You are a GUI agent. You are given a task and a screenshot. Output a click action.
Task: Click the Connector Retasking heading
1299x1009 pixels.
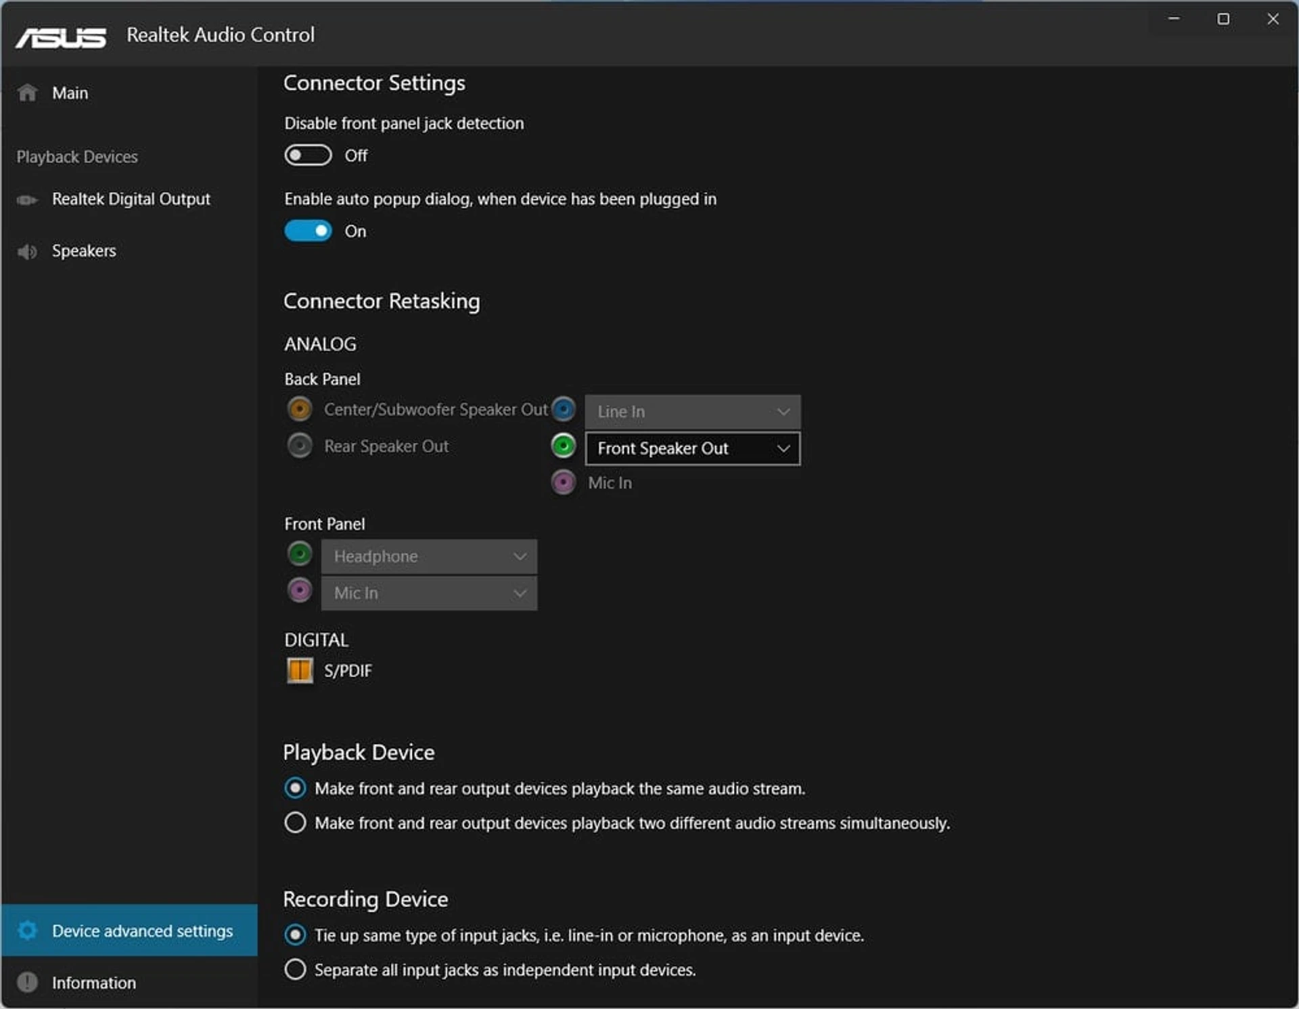pos(382,301)
